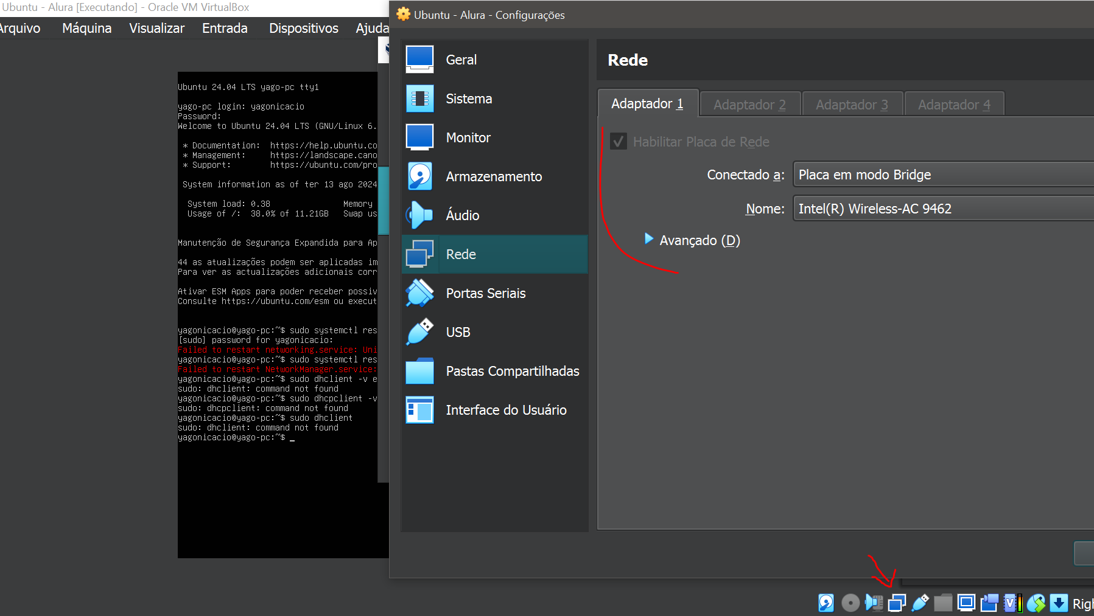The image size is (1094, 616).
Task: Open the Áudio settings category
Action: tap(494, 215)
